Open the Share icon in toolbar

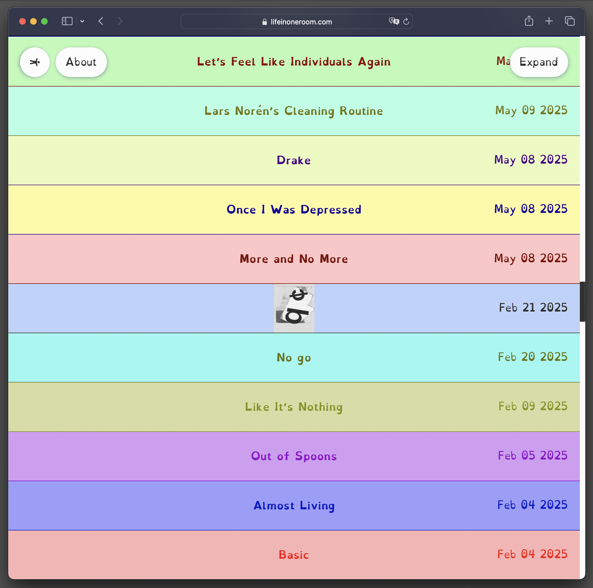(529, 21)
